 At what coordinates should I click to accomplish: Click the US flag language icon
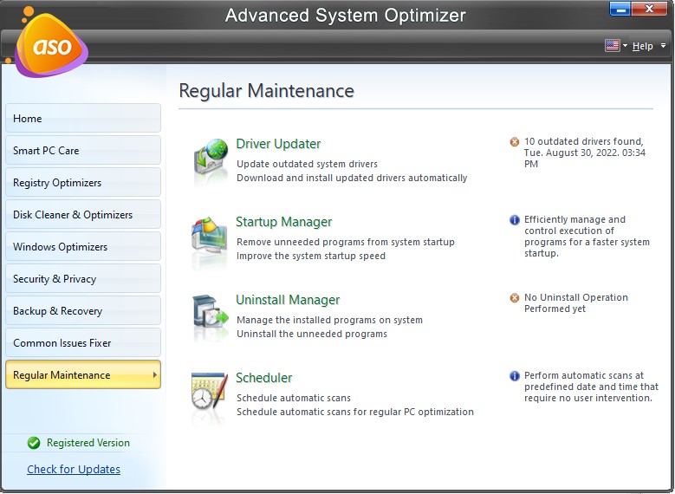click(612, 46)
